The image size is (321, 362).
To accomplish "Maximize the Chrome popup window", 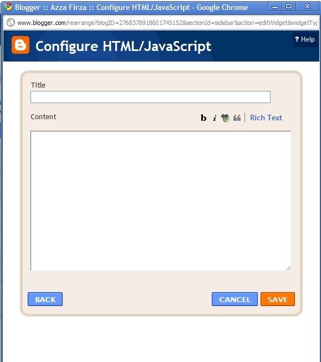I will click(289, 7).
